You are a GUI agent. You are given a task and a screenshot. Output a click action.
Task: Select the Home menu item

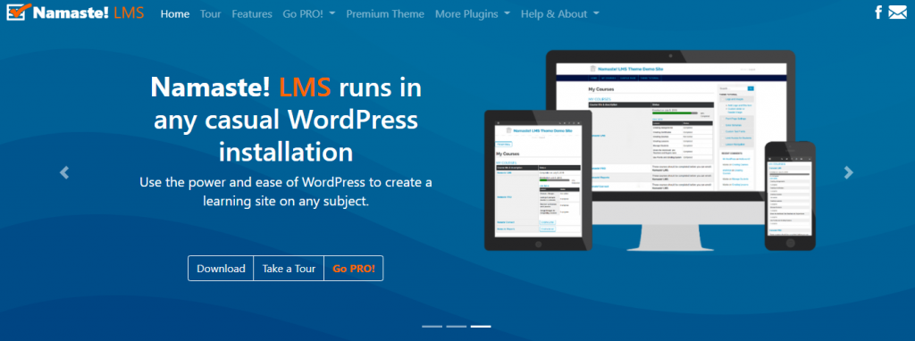tap(175, 14)
